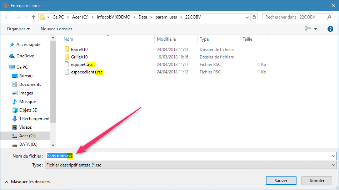The height and width of the screenshot is (190, 339).
Task: Refresh the 22COBV folder view
Action: coord(254,17)
